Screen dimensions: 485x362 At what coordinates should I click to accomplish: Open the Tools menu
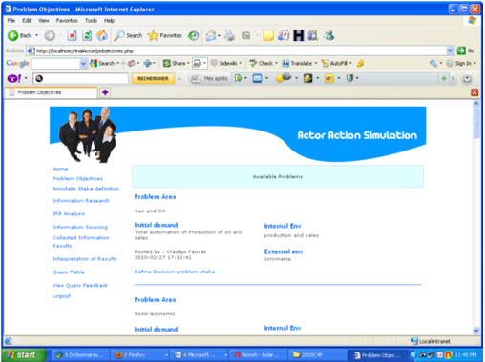coord(91,21)
